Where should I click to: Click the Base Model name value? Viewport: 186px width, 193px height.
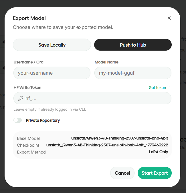(120, 138)
